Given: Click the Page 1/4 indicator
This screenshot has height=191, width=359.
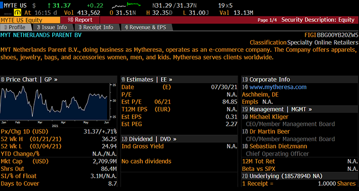Looking at the screenshot, I should pyautogui.click(x=267, y=20).
